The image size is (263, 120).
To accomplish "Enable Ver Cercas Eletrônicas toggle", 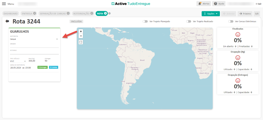I will point(231,22).
